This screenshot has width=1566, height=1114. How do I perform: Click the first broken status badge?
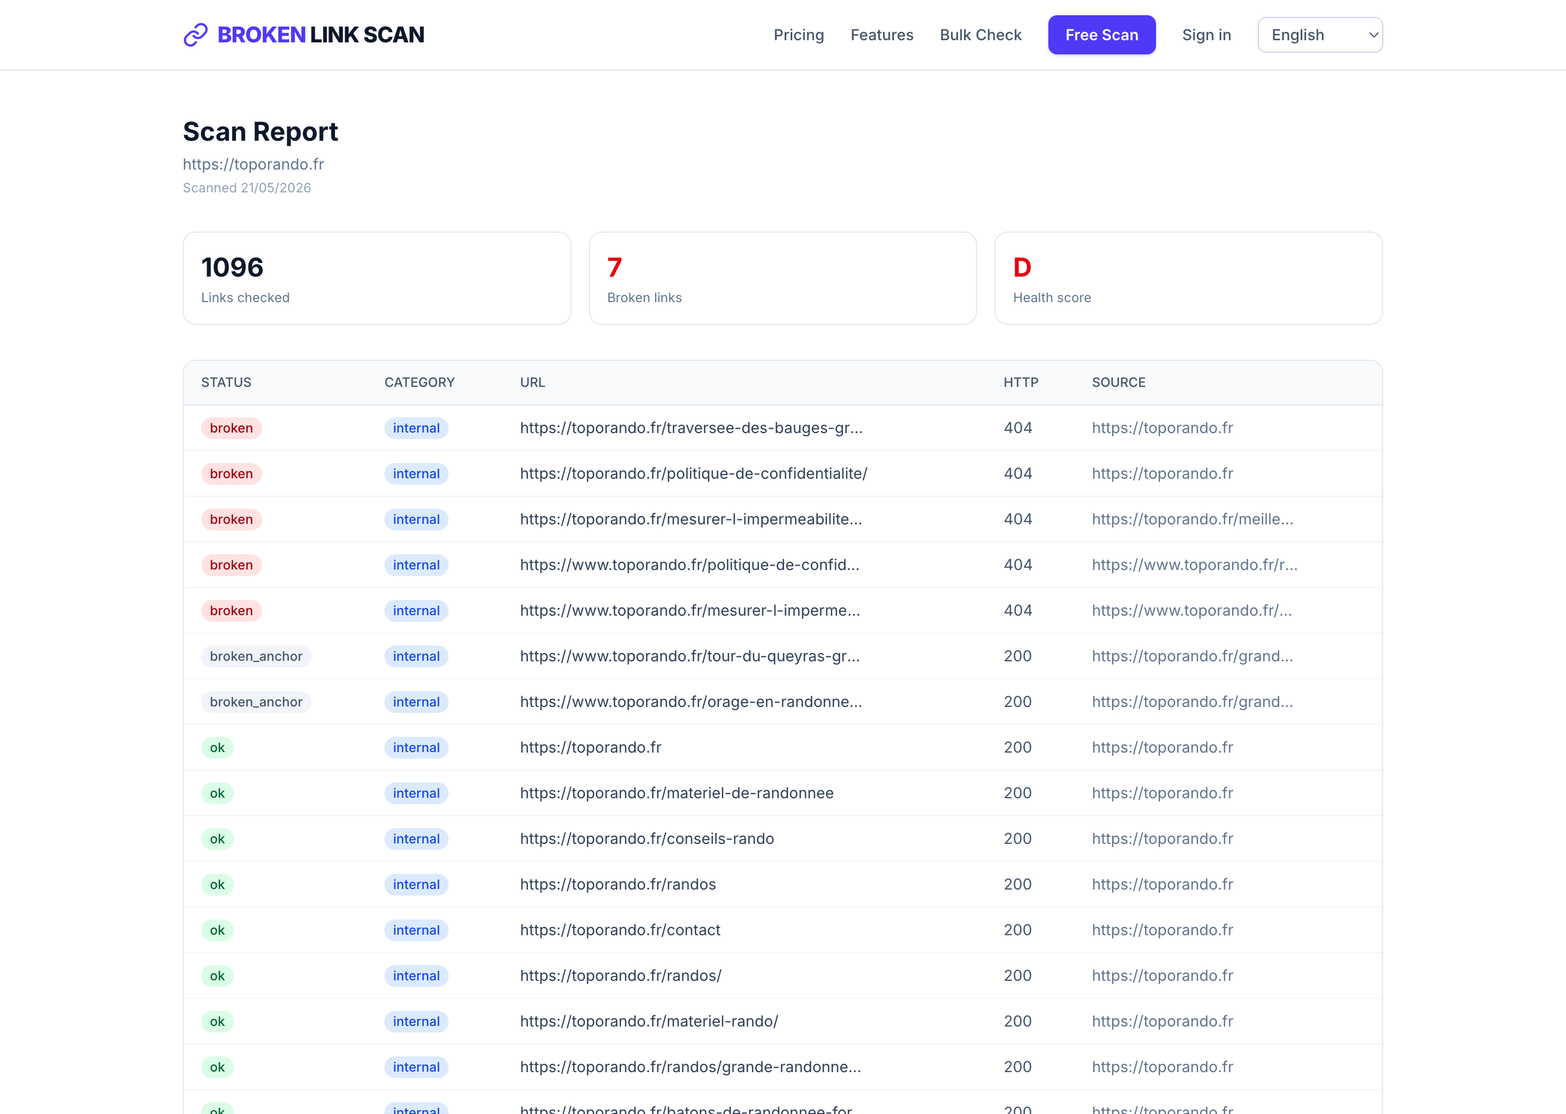[x=231, y=428]
